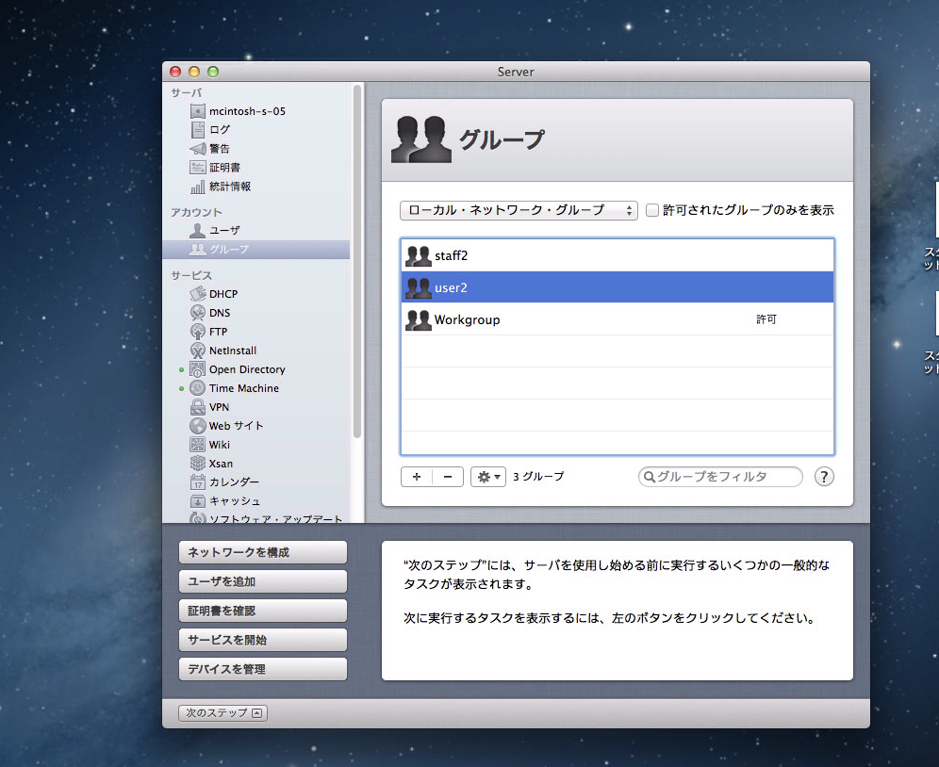This screenshot has height=767, width=939.
Task: Open the Open Directory service icon
Action: point(198,369)
